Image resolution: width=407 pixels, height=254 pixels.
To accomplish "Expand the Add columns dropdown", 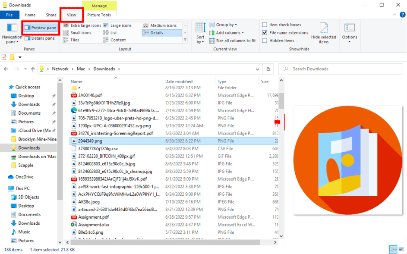I will (x=227, y=33).
